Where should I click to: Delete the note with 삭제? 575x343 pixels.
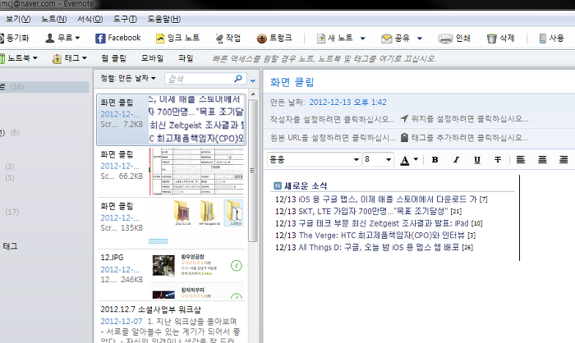(x=501, y=38)
